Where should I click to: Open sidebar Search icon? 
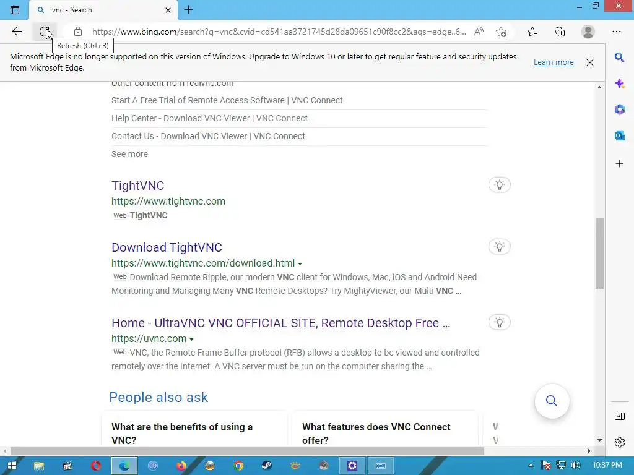[619, 58]
